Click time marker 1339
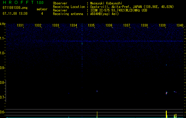 [x=162, y=25]
